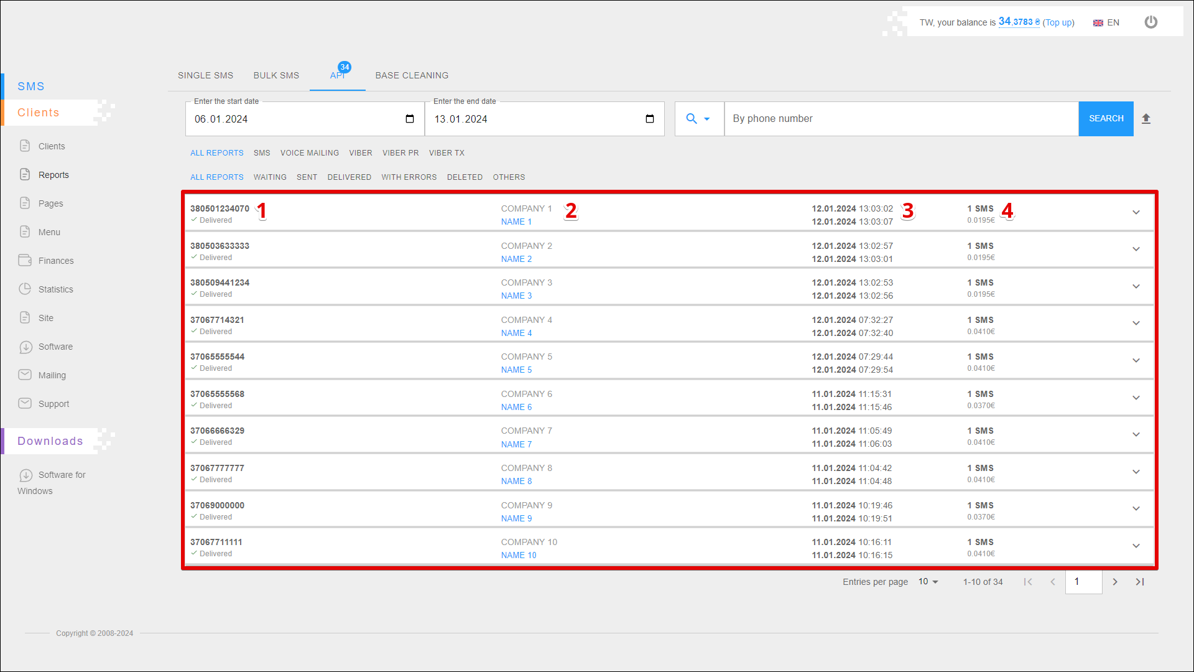Expand the row for 380501234070
Image resolution: width=1194 pixels, height=672 pixels.
pos(1136,213)
